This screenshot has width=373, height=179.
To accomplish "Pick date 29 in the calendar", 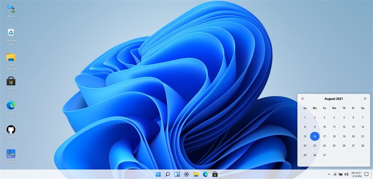I will coord(305,155).
